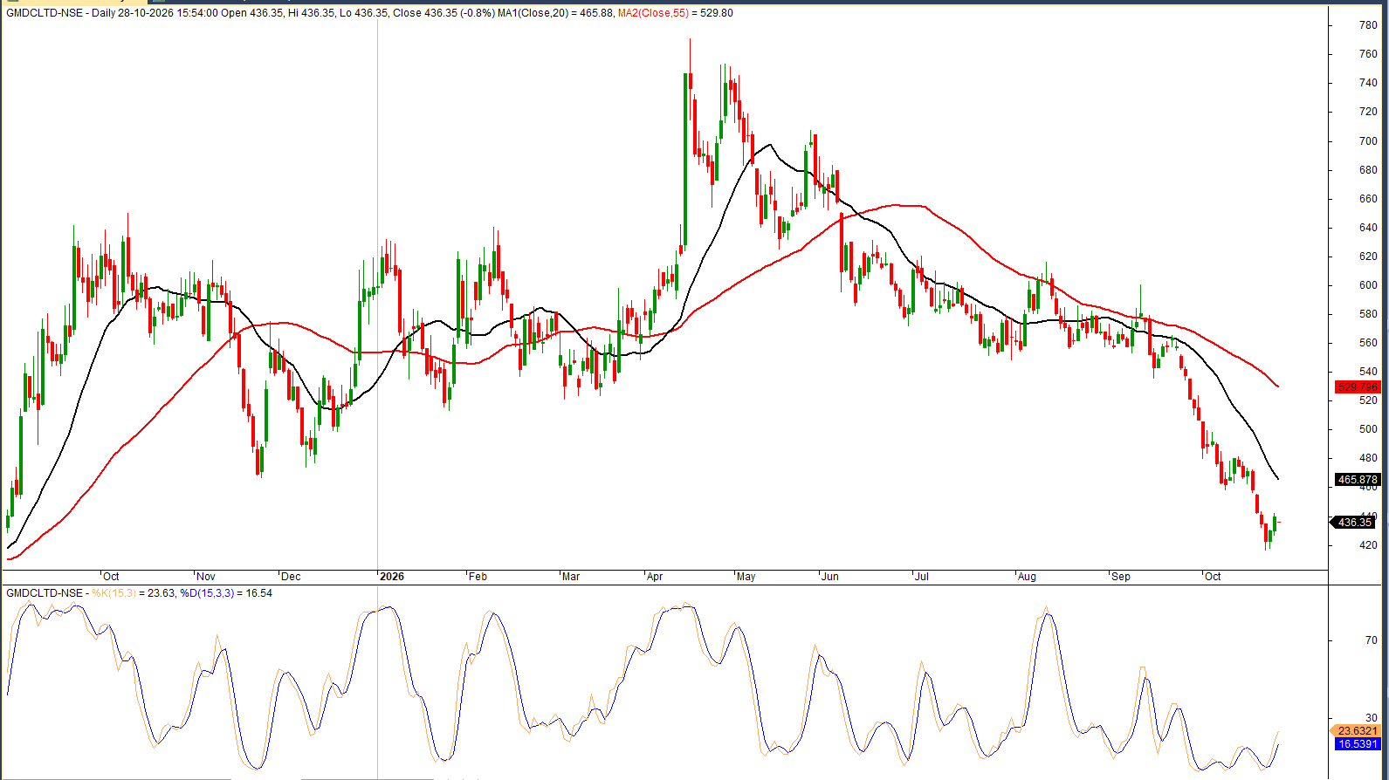Screen dimensions: 1389x780
Task: Click the Jun label on time axis
Action: coord(830,577)
